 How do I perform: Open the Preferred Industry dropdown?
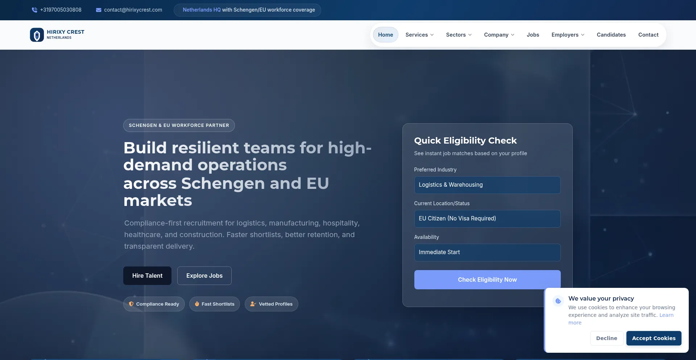click(x=487, y=185)
